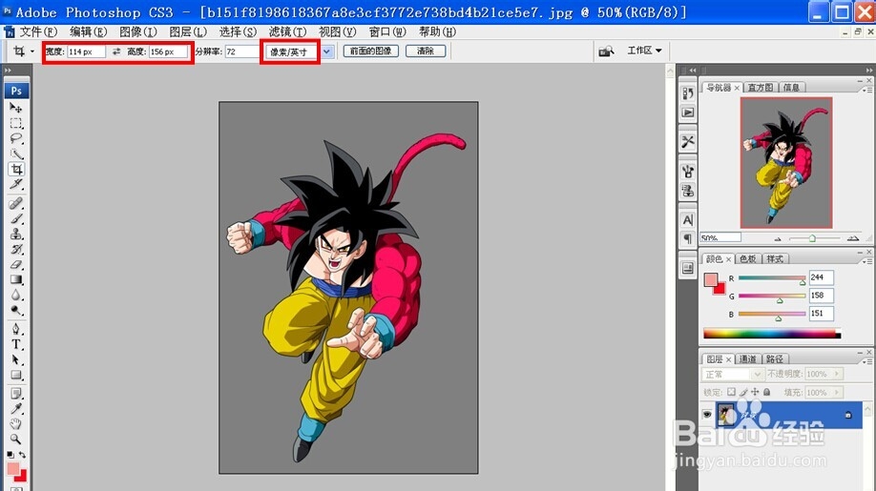Collapse the right panel dock arrows
Screen dimensions: 876x491
click(868, 71)
